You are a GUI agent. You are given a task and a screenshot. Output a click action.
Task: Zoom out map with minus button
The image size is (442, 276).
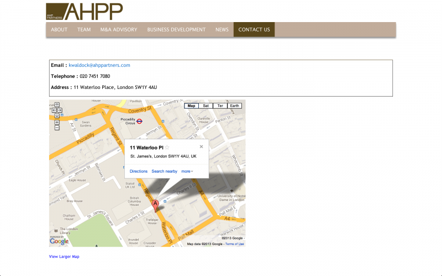pos(57,128)
